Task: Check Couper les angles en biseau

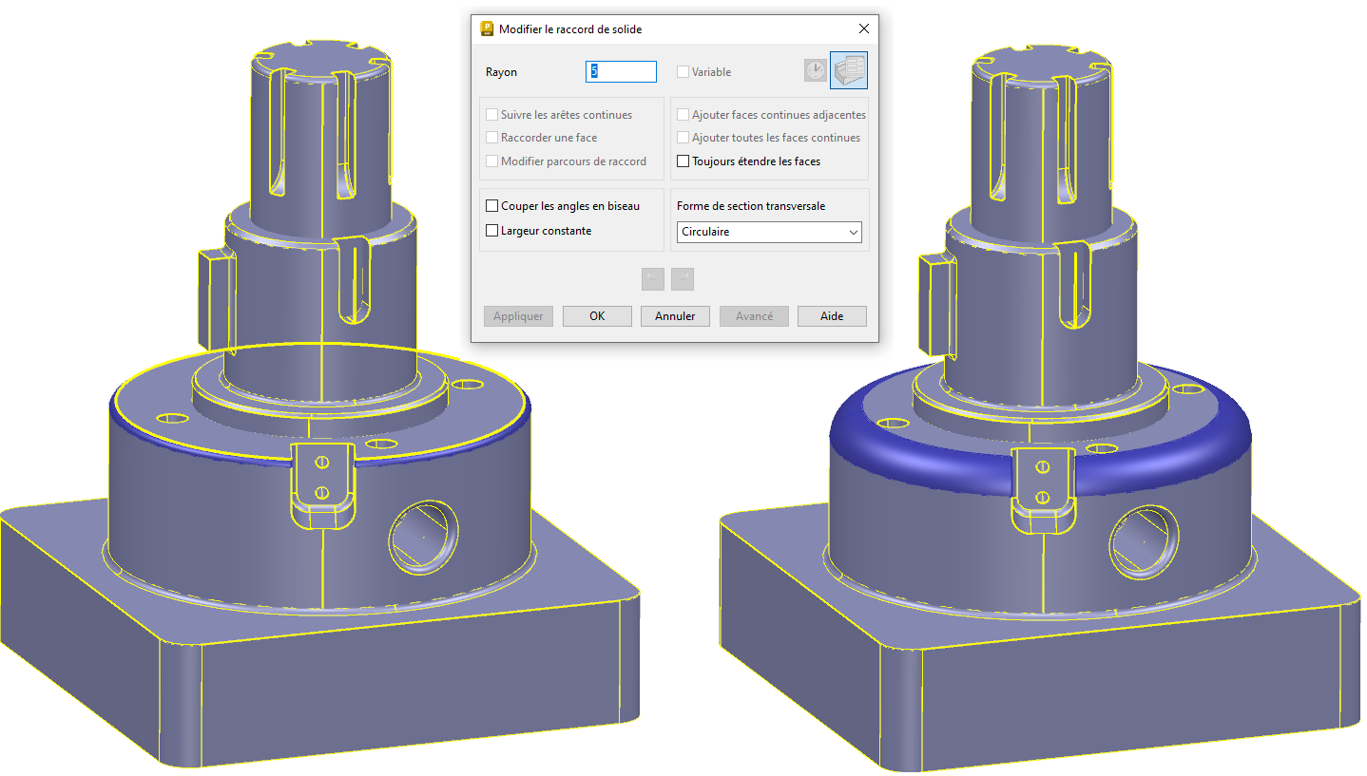Action: [492, 206]
